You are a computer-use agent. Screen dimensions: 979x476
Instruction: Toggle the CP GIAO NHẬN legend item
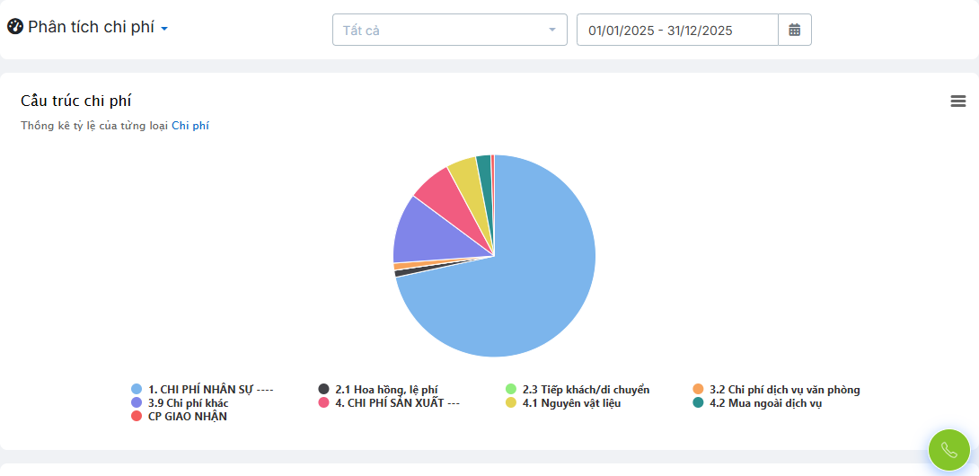[187, 417]
